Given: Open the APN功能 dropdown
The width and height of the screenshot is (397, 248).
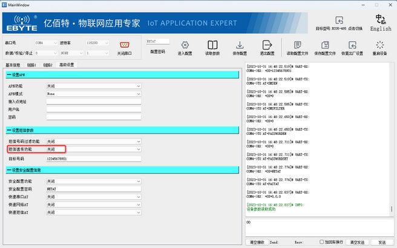Looking at the screenshot, I should 93,86.
